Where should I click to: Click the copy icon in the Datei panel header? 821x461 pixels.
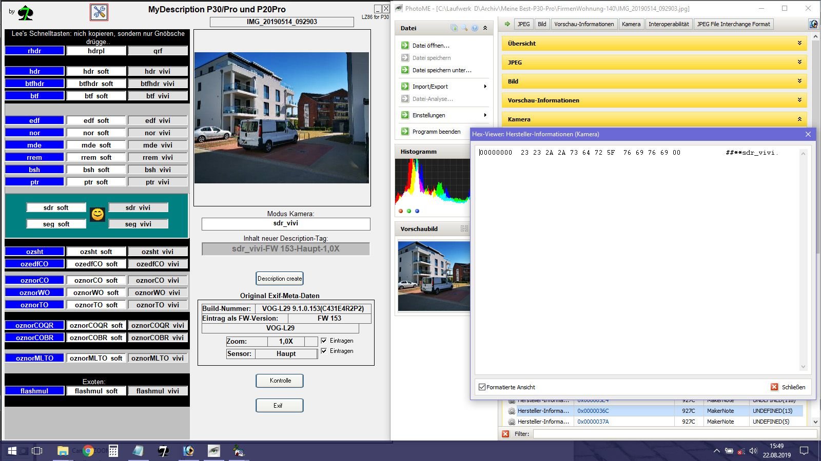[454, 28]
